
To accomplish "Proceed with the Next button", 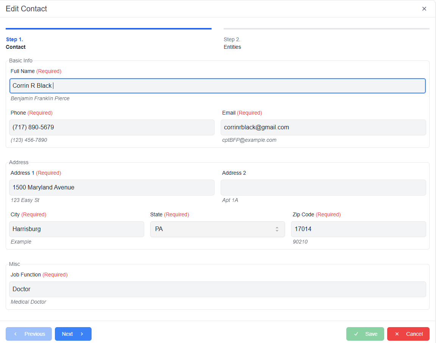I will click(x=73, y=334).
